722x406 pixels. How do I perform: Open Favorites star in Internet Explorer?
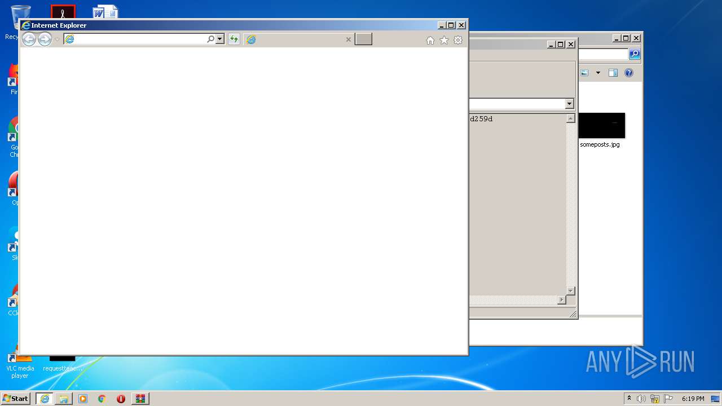(444, 40)
